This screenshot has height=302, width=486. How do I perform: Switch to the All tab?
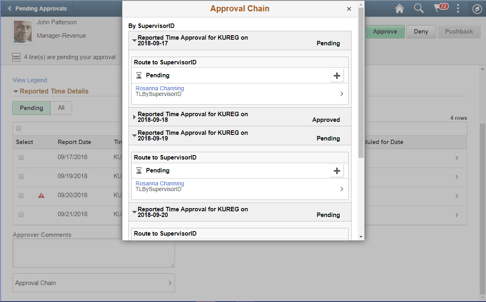[x=61, y=108]
